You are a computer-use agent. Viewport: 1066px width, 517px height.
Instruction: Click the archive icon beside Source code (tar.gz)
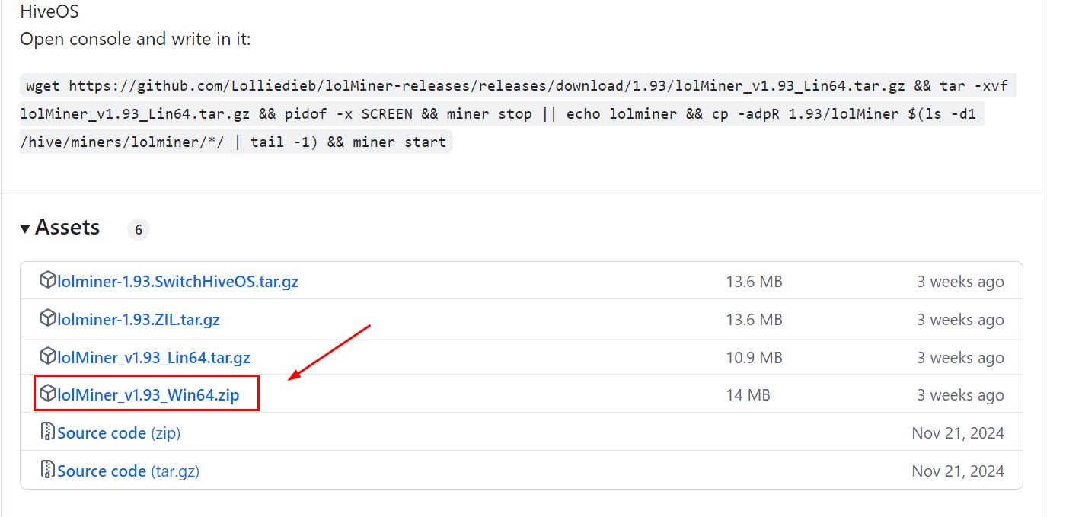pyautogui.click(x=48, y=470)
